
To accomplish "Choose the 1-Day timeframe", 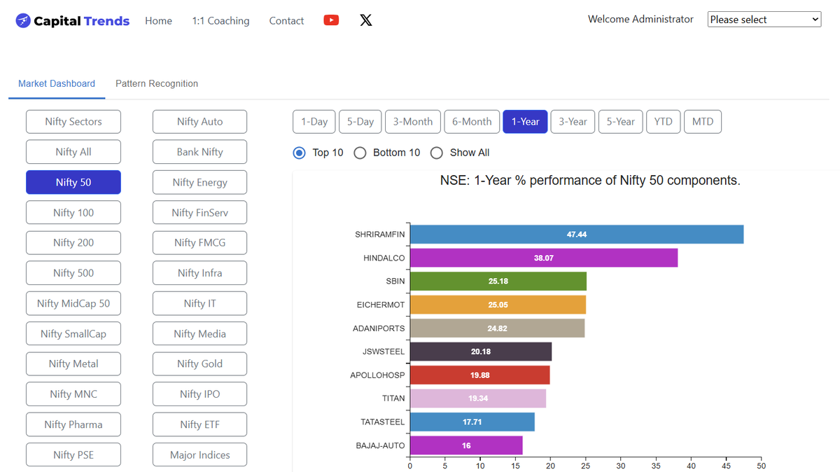I will pyautogui.click(x=314, y=122).
